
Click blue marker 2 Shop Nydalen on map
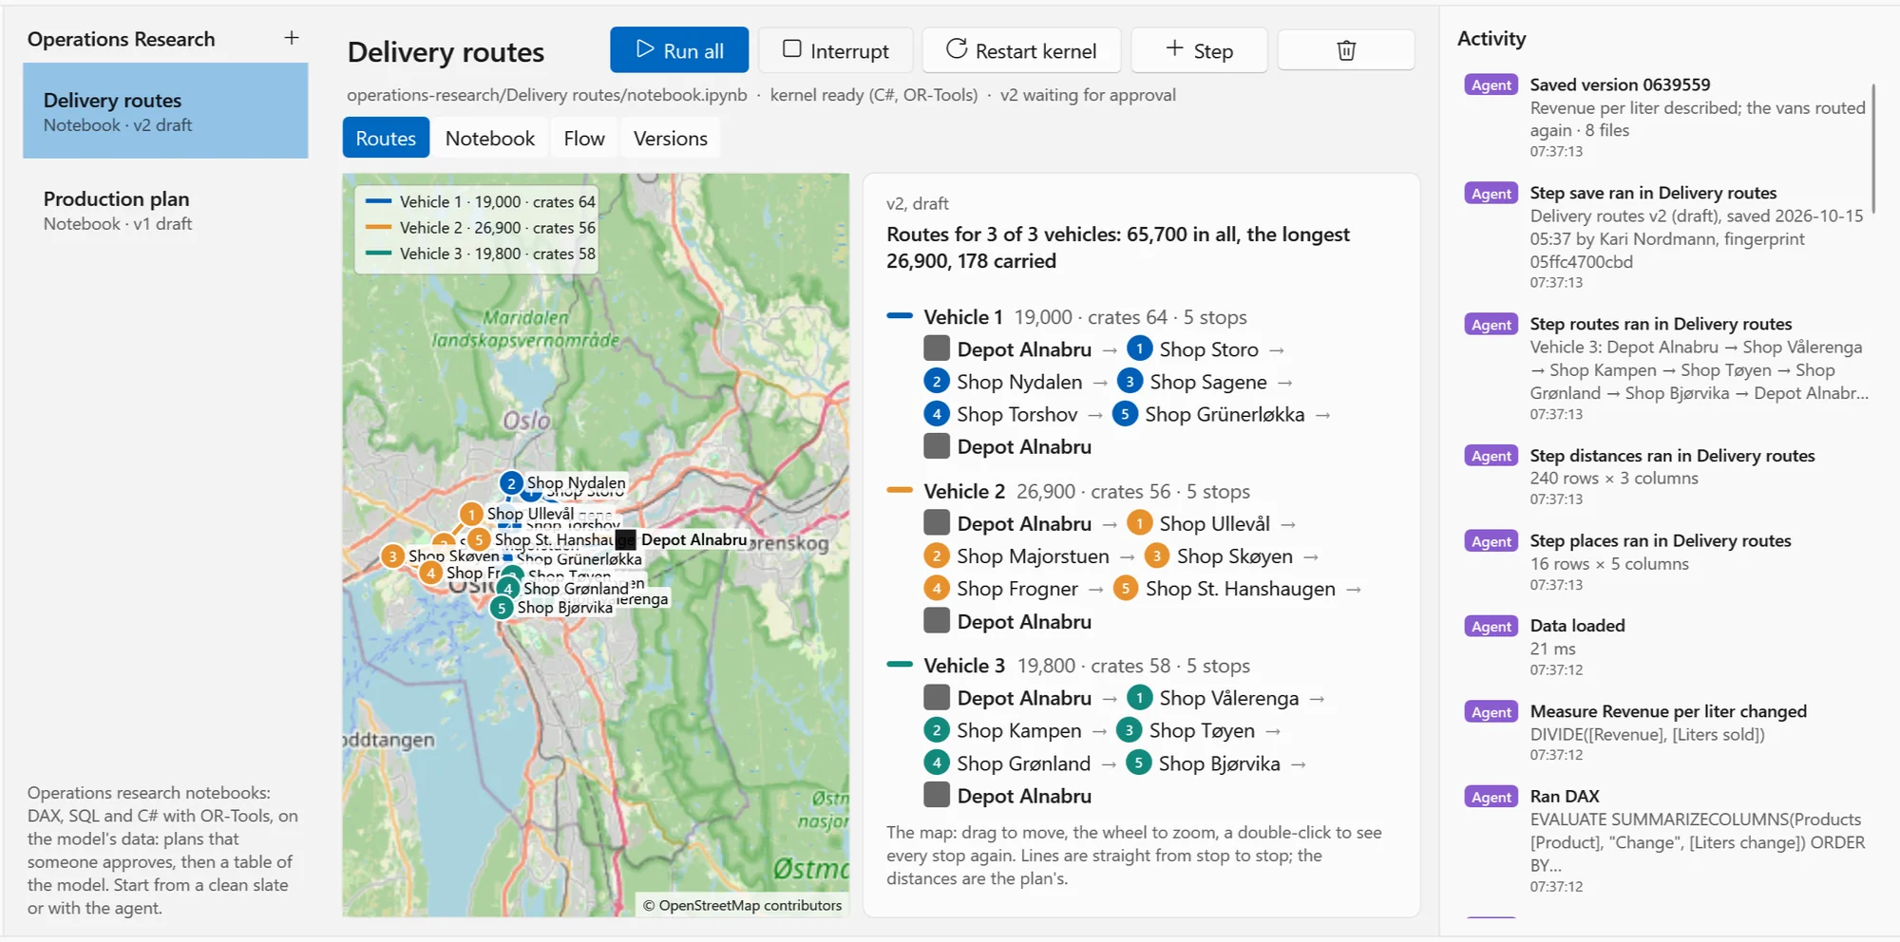(511, 483)
